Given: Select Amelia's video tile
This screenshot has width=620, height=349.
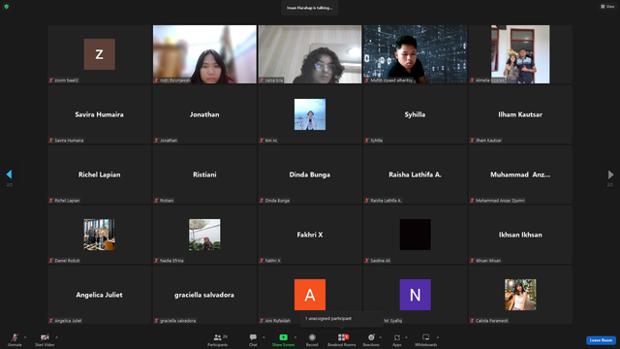Looking at the screenshot, I should (520, 54).
